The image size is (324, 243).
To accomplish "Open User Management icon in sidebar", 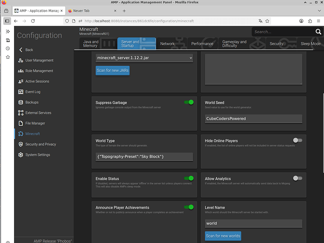I will tap(20, 60).
